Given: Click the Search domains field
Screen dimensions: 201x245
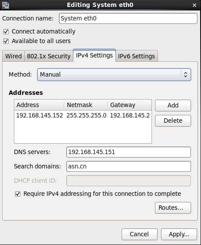Looking at the screenshot, I should point(129,166).
